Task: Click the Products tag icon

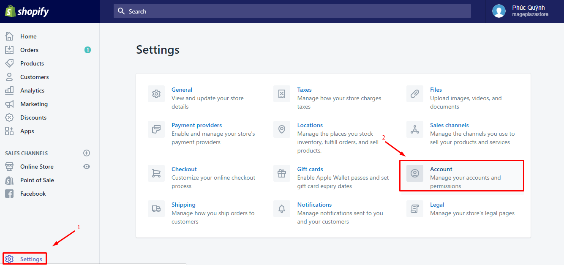Action: (x=9, y=63)
